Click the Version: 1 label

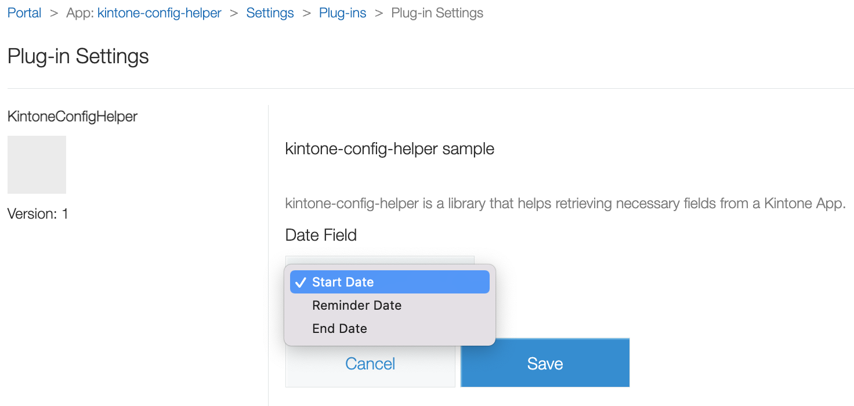(x=37, y=213)
